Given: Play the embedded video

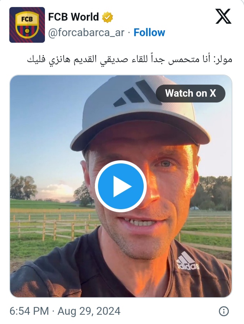Looking at the screenshot, I should click(x=121, y=186).
